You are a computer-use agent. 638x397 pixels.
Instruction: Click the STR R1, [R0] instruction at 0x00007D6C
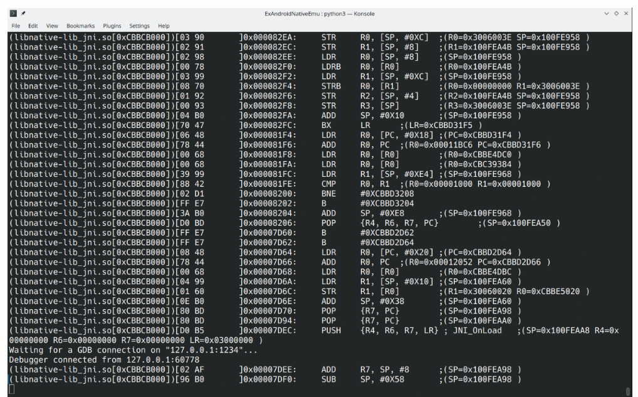(360, 292)
